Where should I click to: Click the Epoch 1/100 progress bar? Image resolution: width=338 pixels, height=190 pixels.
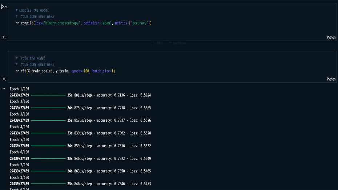[48, 95]
